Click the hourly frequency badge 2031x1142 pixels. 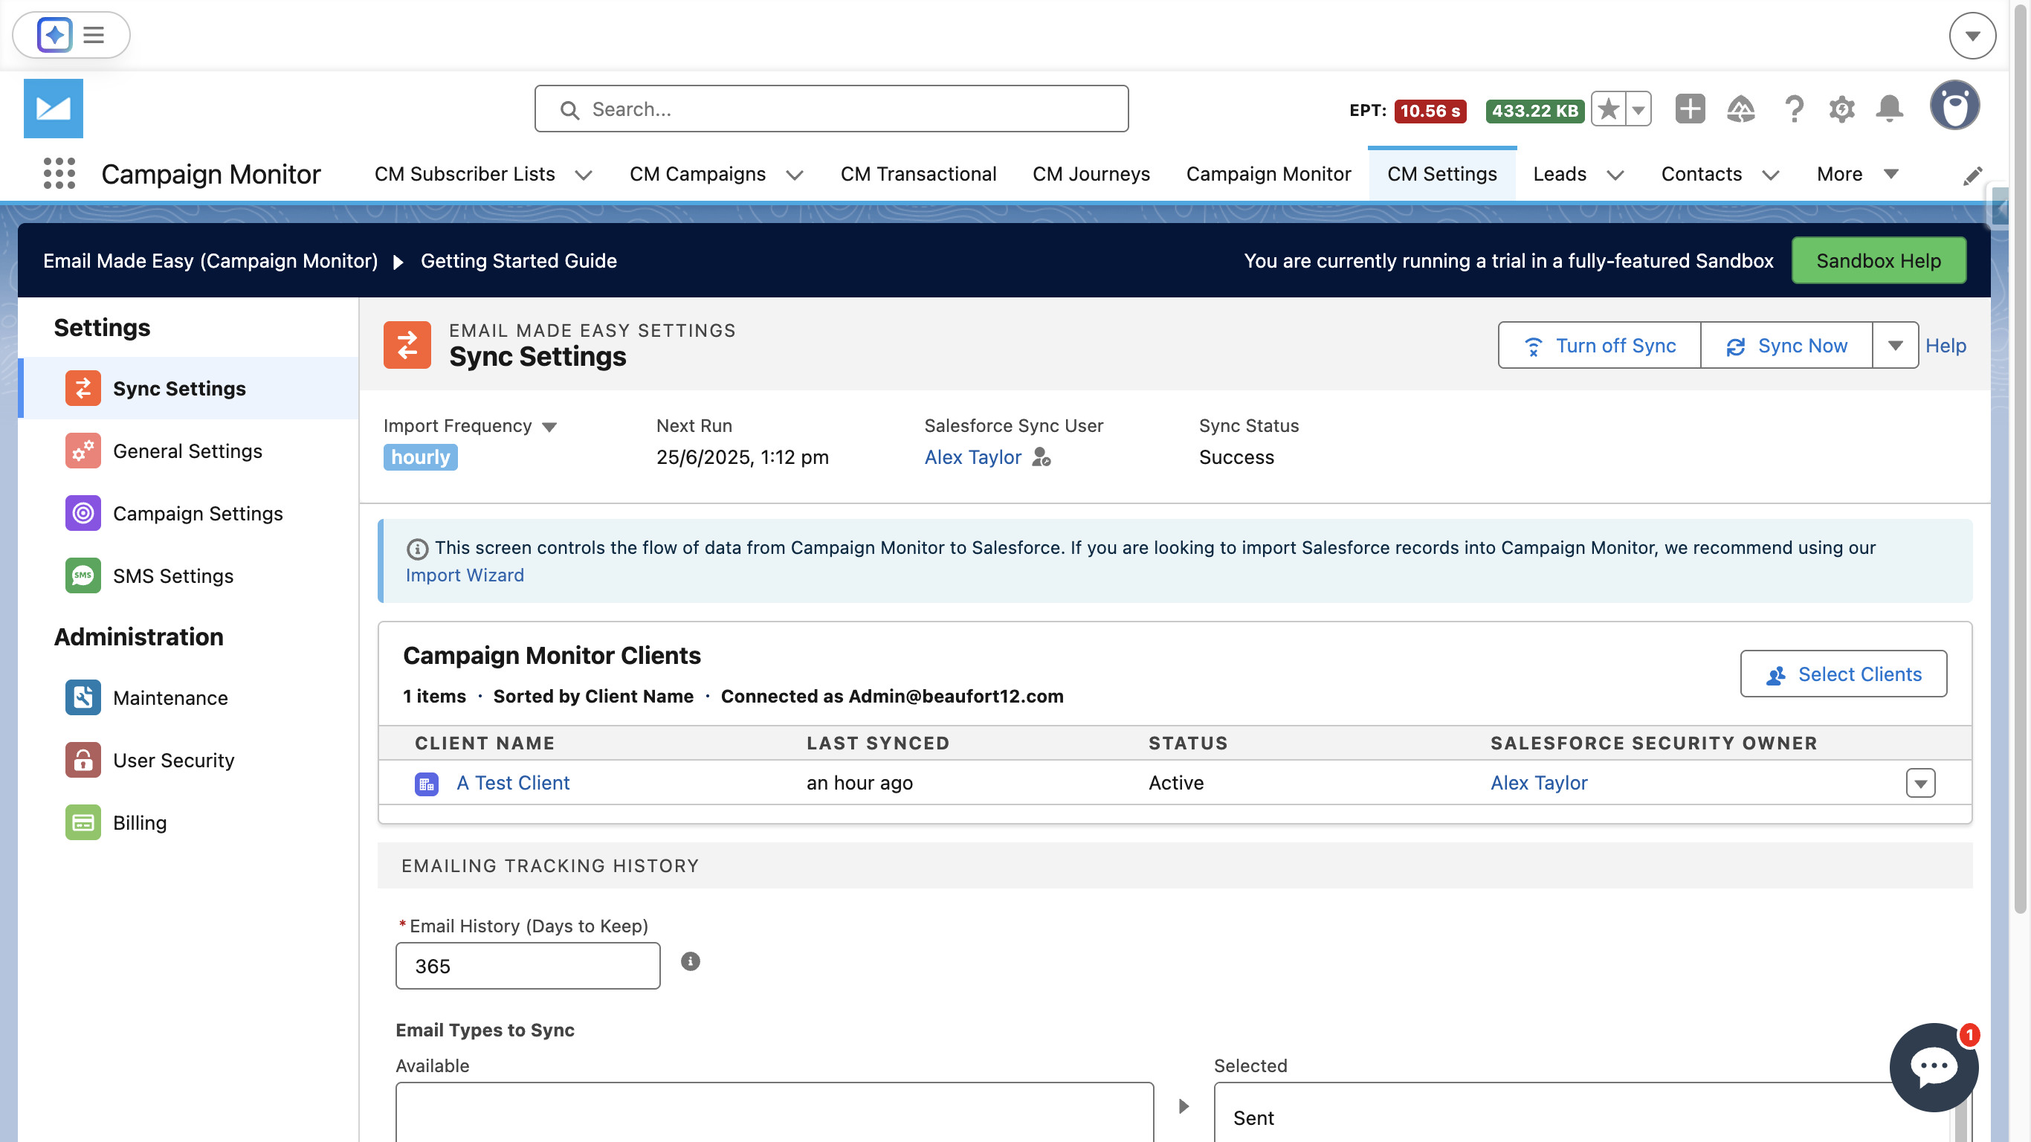click(420, 457)
